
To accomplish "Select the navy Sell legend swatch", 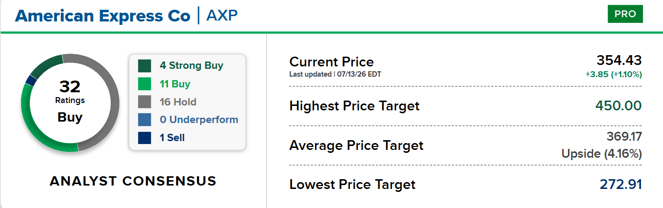I will pyautogui.click(x=145, y=138).
